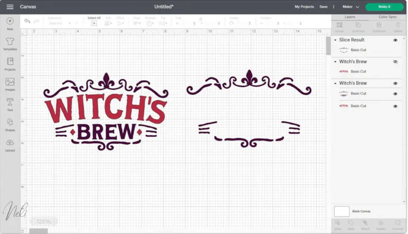This screenshot has width=408, height=234.
Task: Hide the Slice Result layer
Action: pyautogui.click(x=396, y=40)
